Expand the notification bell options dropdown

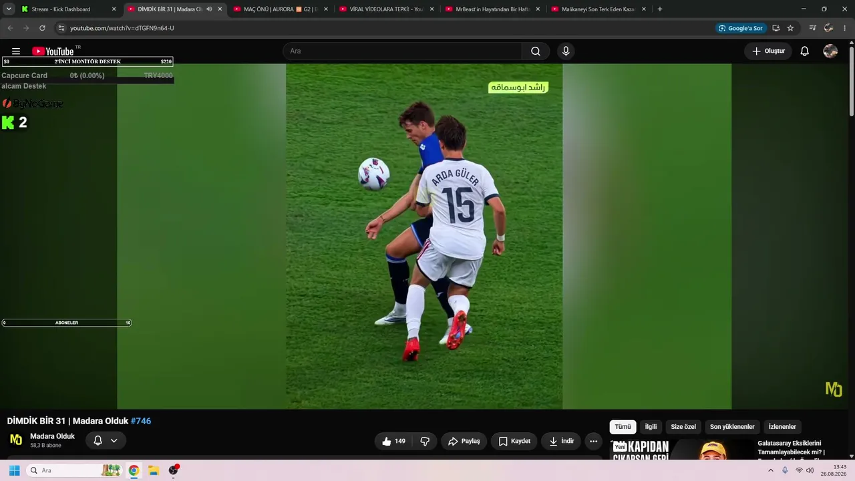click(114, 441)
